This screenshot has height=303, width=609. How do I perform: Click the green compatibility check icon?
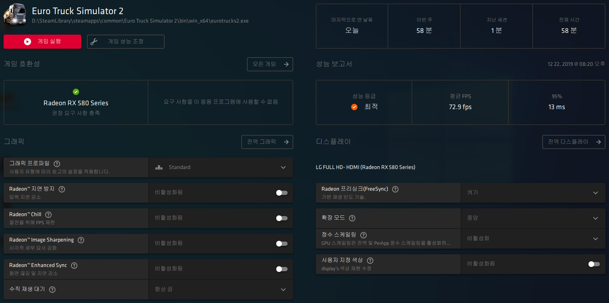(x=76, y=92)
